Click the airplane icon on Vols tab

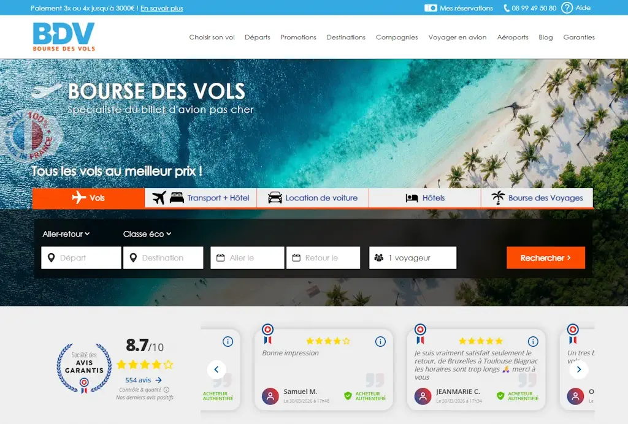point(79,197)
